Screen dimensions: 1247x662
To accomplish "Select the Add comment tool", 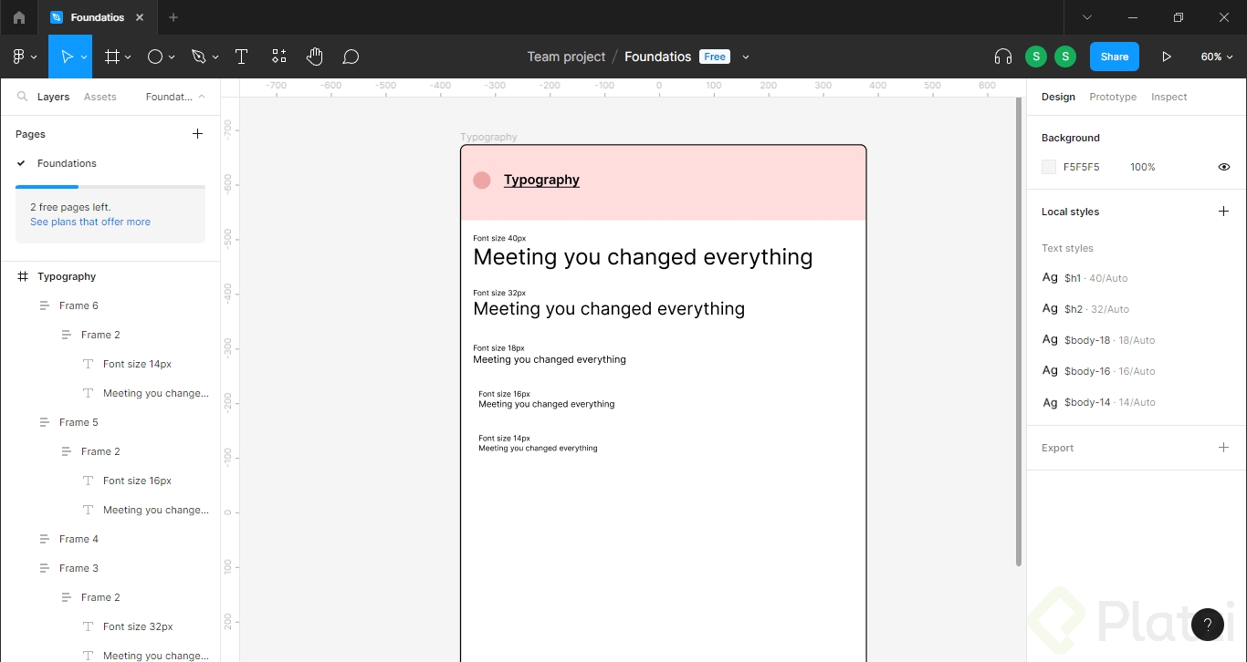I will (x=351, y=57).
